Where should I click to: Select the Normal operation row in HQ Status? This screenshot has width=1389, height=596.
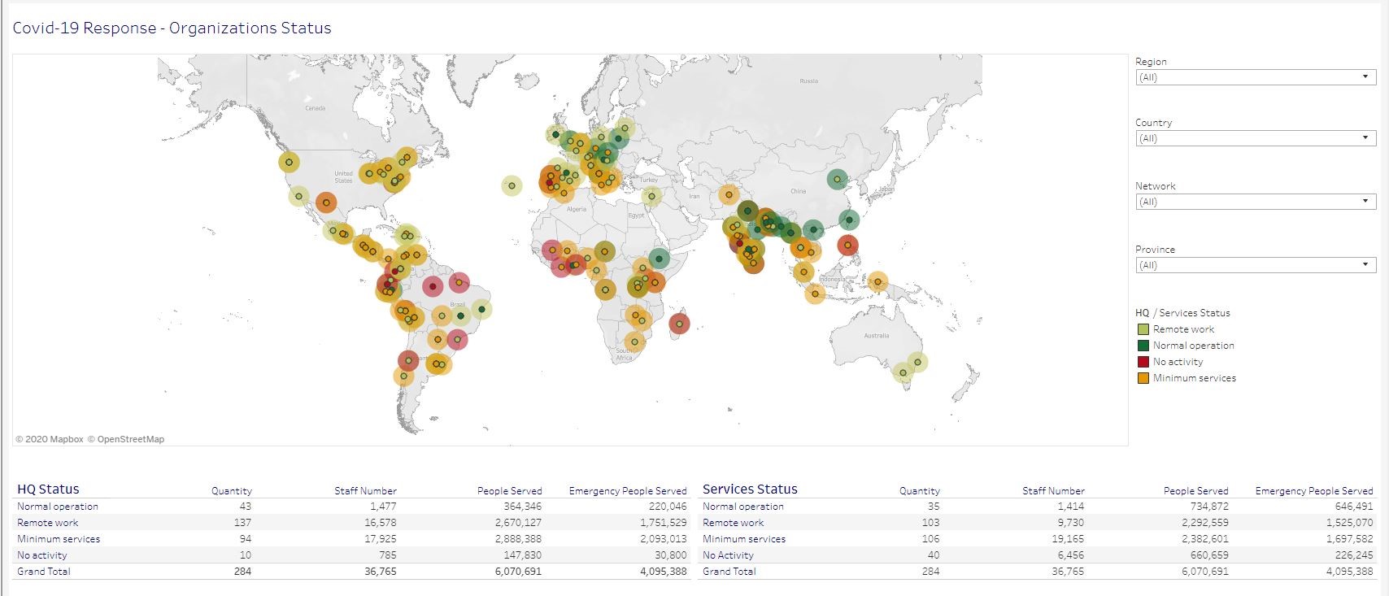coord(351,507)
